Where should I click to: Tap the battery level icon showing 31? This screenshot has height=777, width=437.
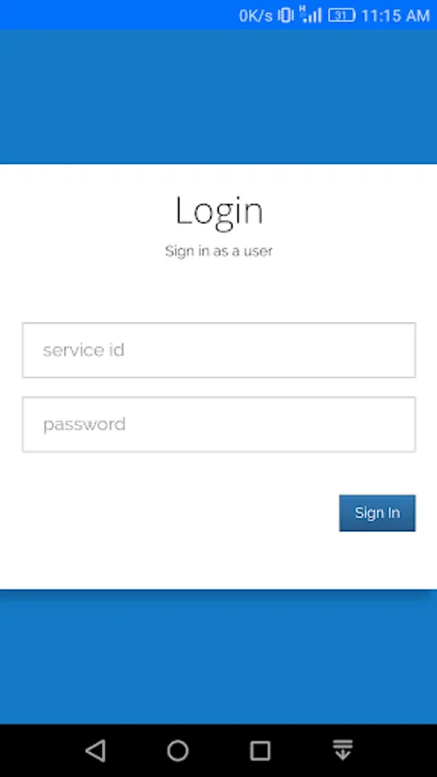click(342, 16)
